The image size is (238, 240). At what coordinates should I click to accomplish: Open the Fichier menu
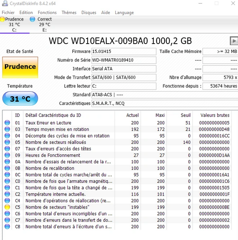pyautogui.click(x=8, y=12)
